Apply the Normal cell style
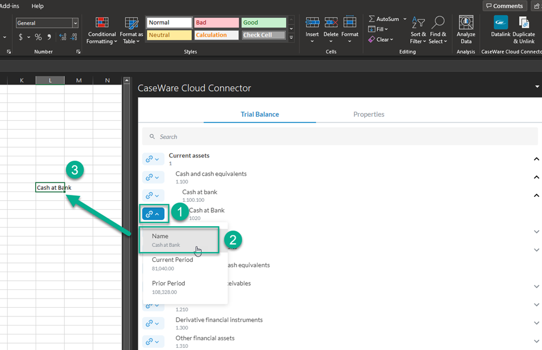Screen dimensions: 542x350 [169, 23]
